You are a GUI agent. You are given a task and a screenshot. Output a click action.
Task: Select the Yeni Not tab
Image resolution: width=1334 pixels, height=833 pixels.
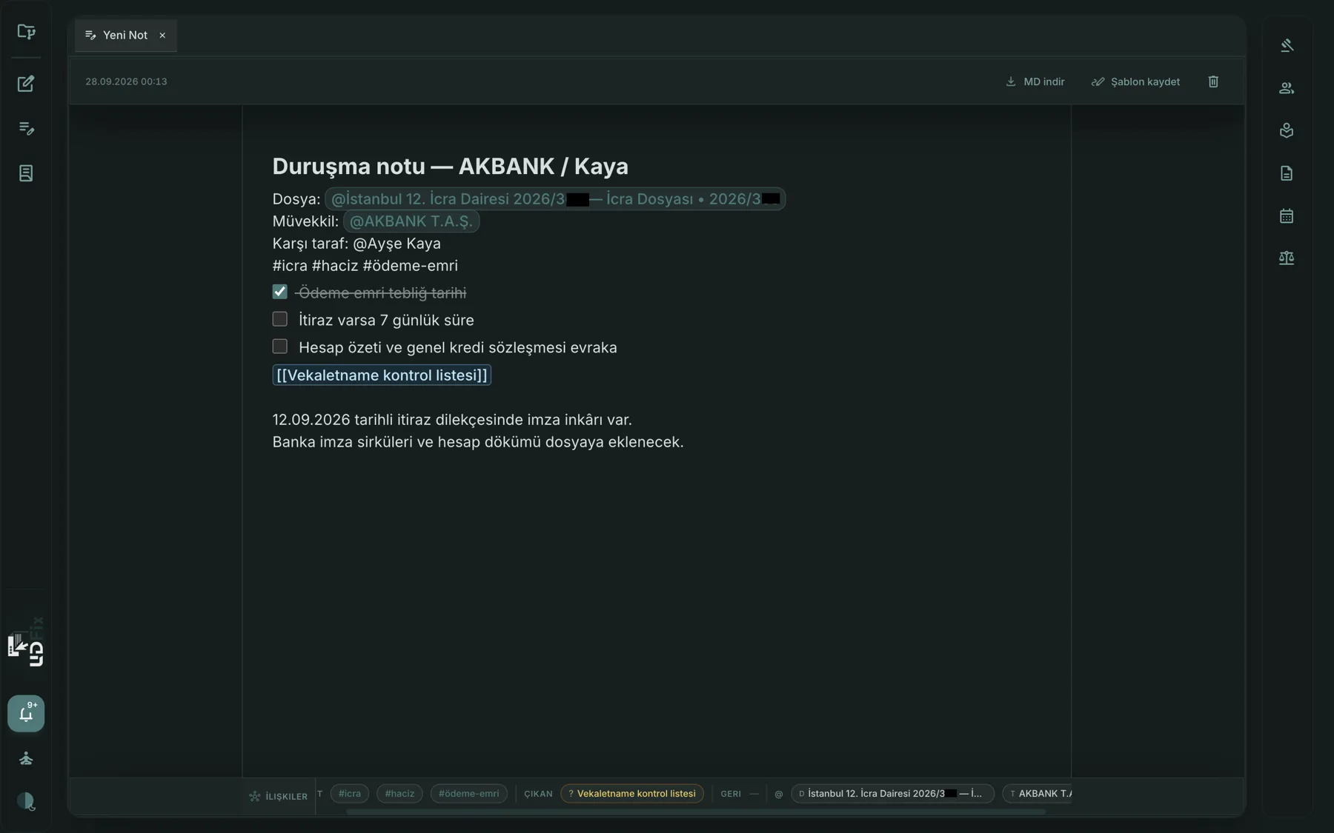[125, 35]
